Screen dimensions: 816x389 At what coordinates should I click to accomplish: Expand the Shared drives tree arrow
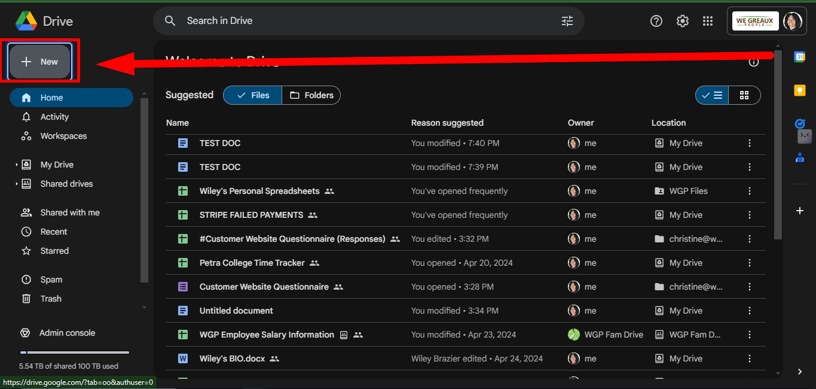pyautogui.click(x=17, y=184)
